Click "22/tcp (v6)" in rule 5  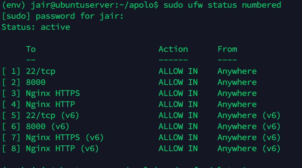tap(52, 115)
